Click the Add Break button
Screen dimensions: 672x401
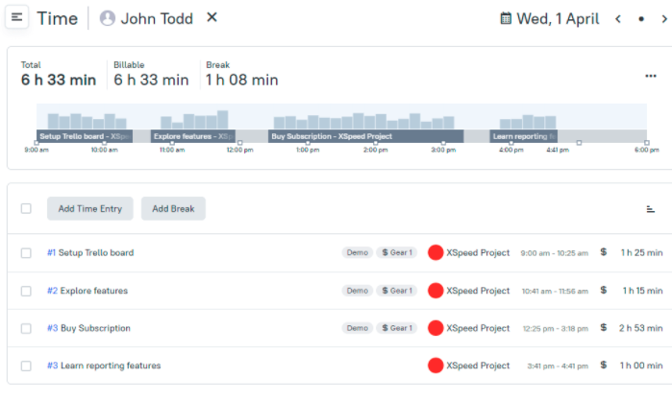(173, 208)
